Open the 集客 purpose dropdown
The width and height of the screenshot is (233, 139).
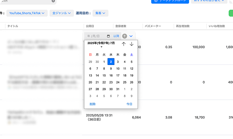(100, 13)
